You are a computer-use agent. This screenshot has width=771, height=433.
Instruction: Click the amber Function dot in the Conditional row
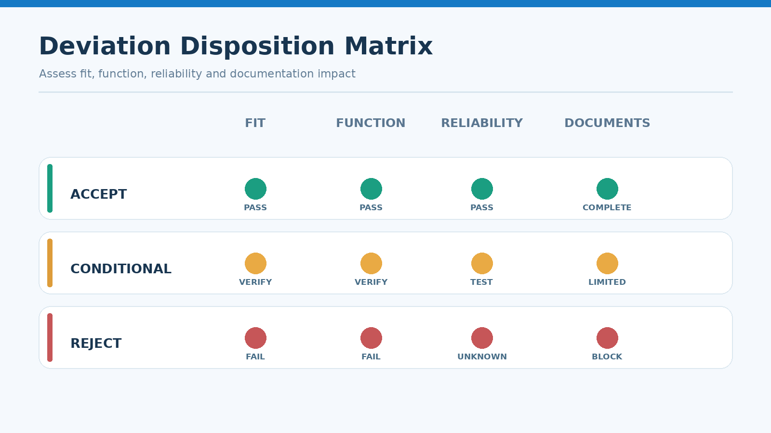(371, 263)
